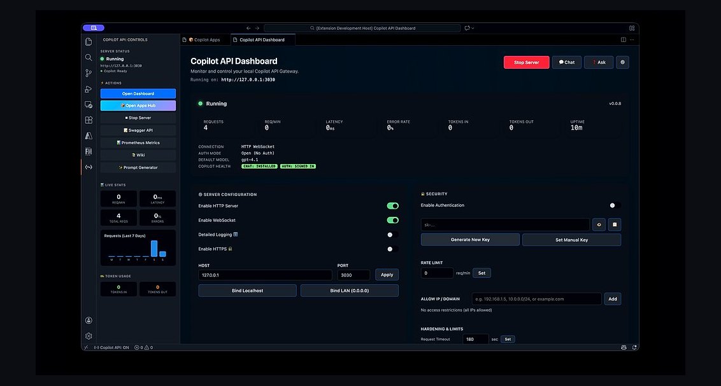Go back with the left arrow in title bar
The height and width of the screenshot is (386, 721).
pos(248,28)
